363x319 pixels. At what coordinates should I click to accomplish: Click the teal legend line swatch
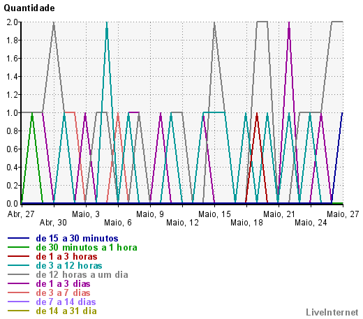18,265
